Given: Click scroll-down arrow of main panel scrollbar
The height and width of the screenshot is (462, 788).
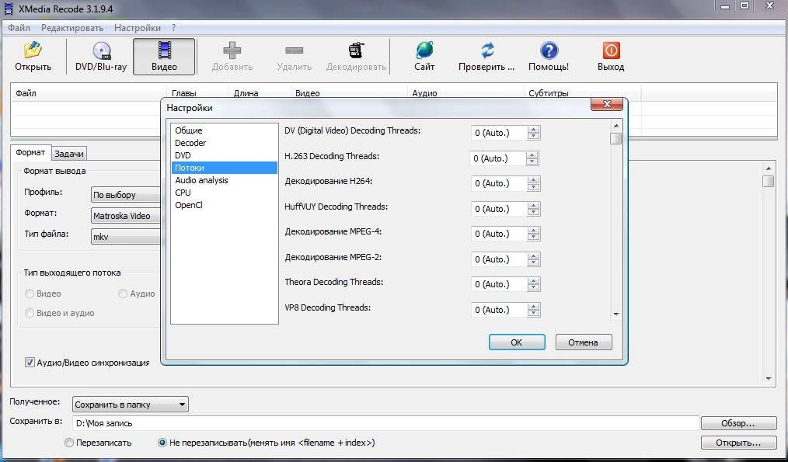Looking at the screenshot, I should (769, 379).
